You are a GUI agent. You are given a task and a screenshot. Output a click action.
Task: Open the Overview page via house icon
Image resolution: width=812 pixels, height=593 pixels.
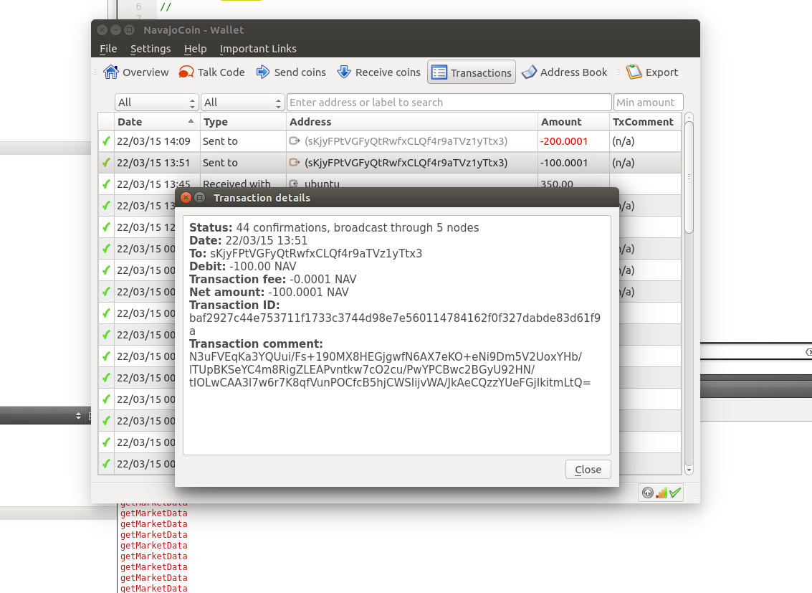[x=111, y=72]
